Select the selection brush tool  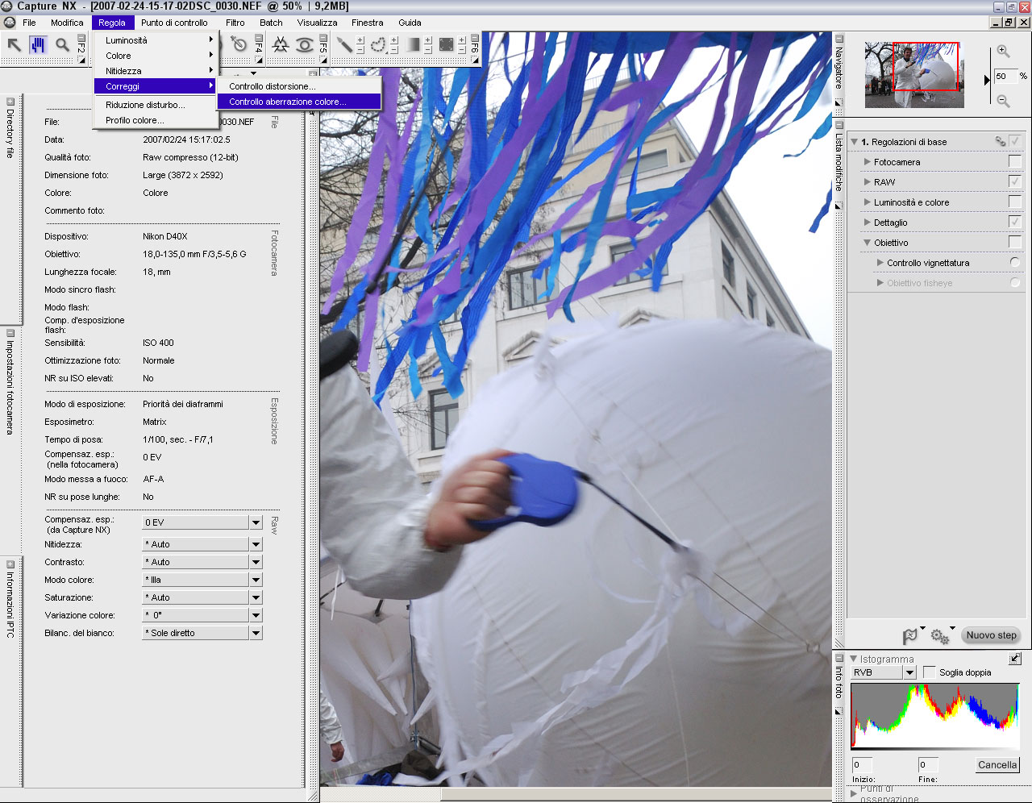click(x=344, y=45)
